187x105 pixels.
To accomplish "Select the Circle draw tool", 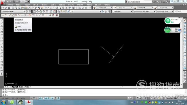I will pyautogui.click(x=2, y=38).
